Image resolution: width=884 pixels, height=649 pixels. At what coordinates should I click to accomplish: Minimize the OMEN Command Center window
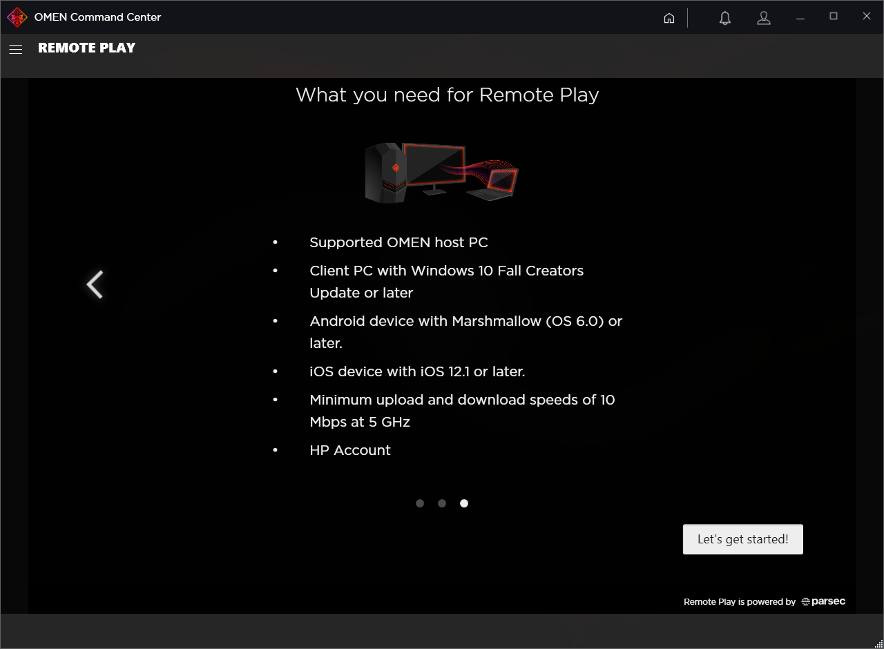pyautogui.click(x=801, y=17)
